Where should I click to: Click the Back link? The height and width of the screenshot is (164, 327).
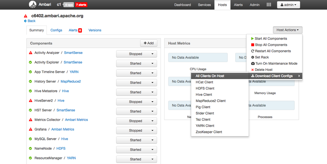[29, 21]
